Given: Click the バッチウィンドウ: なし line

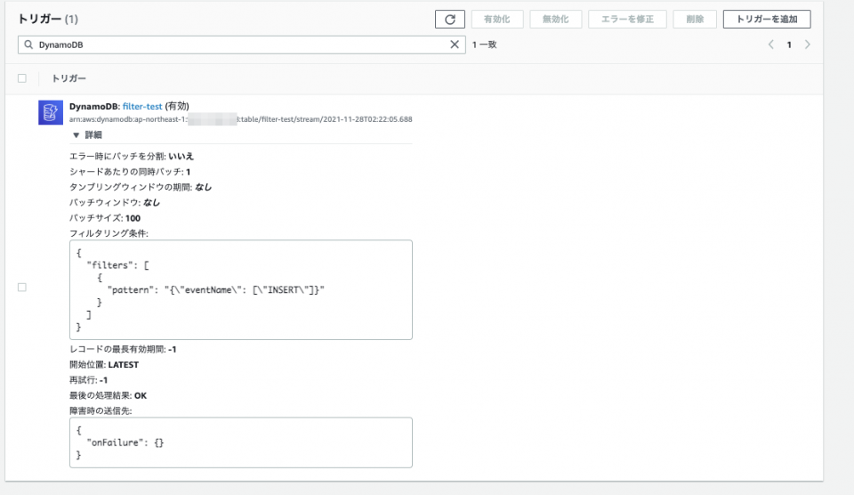Looking at the screenshot, I should coord(115,203).
